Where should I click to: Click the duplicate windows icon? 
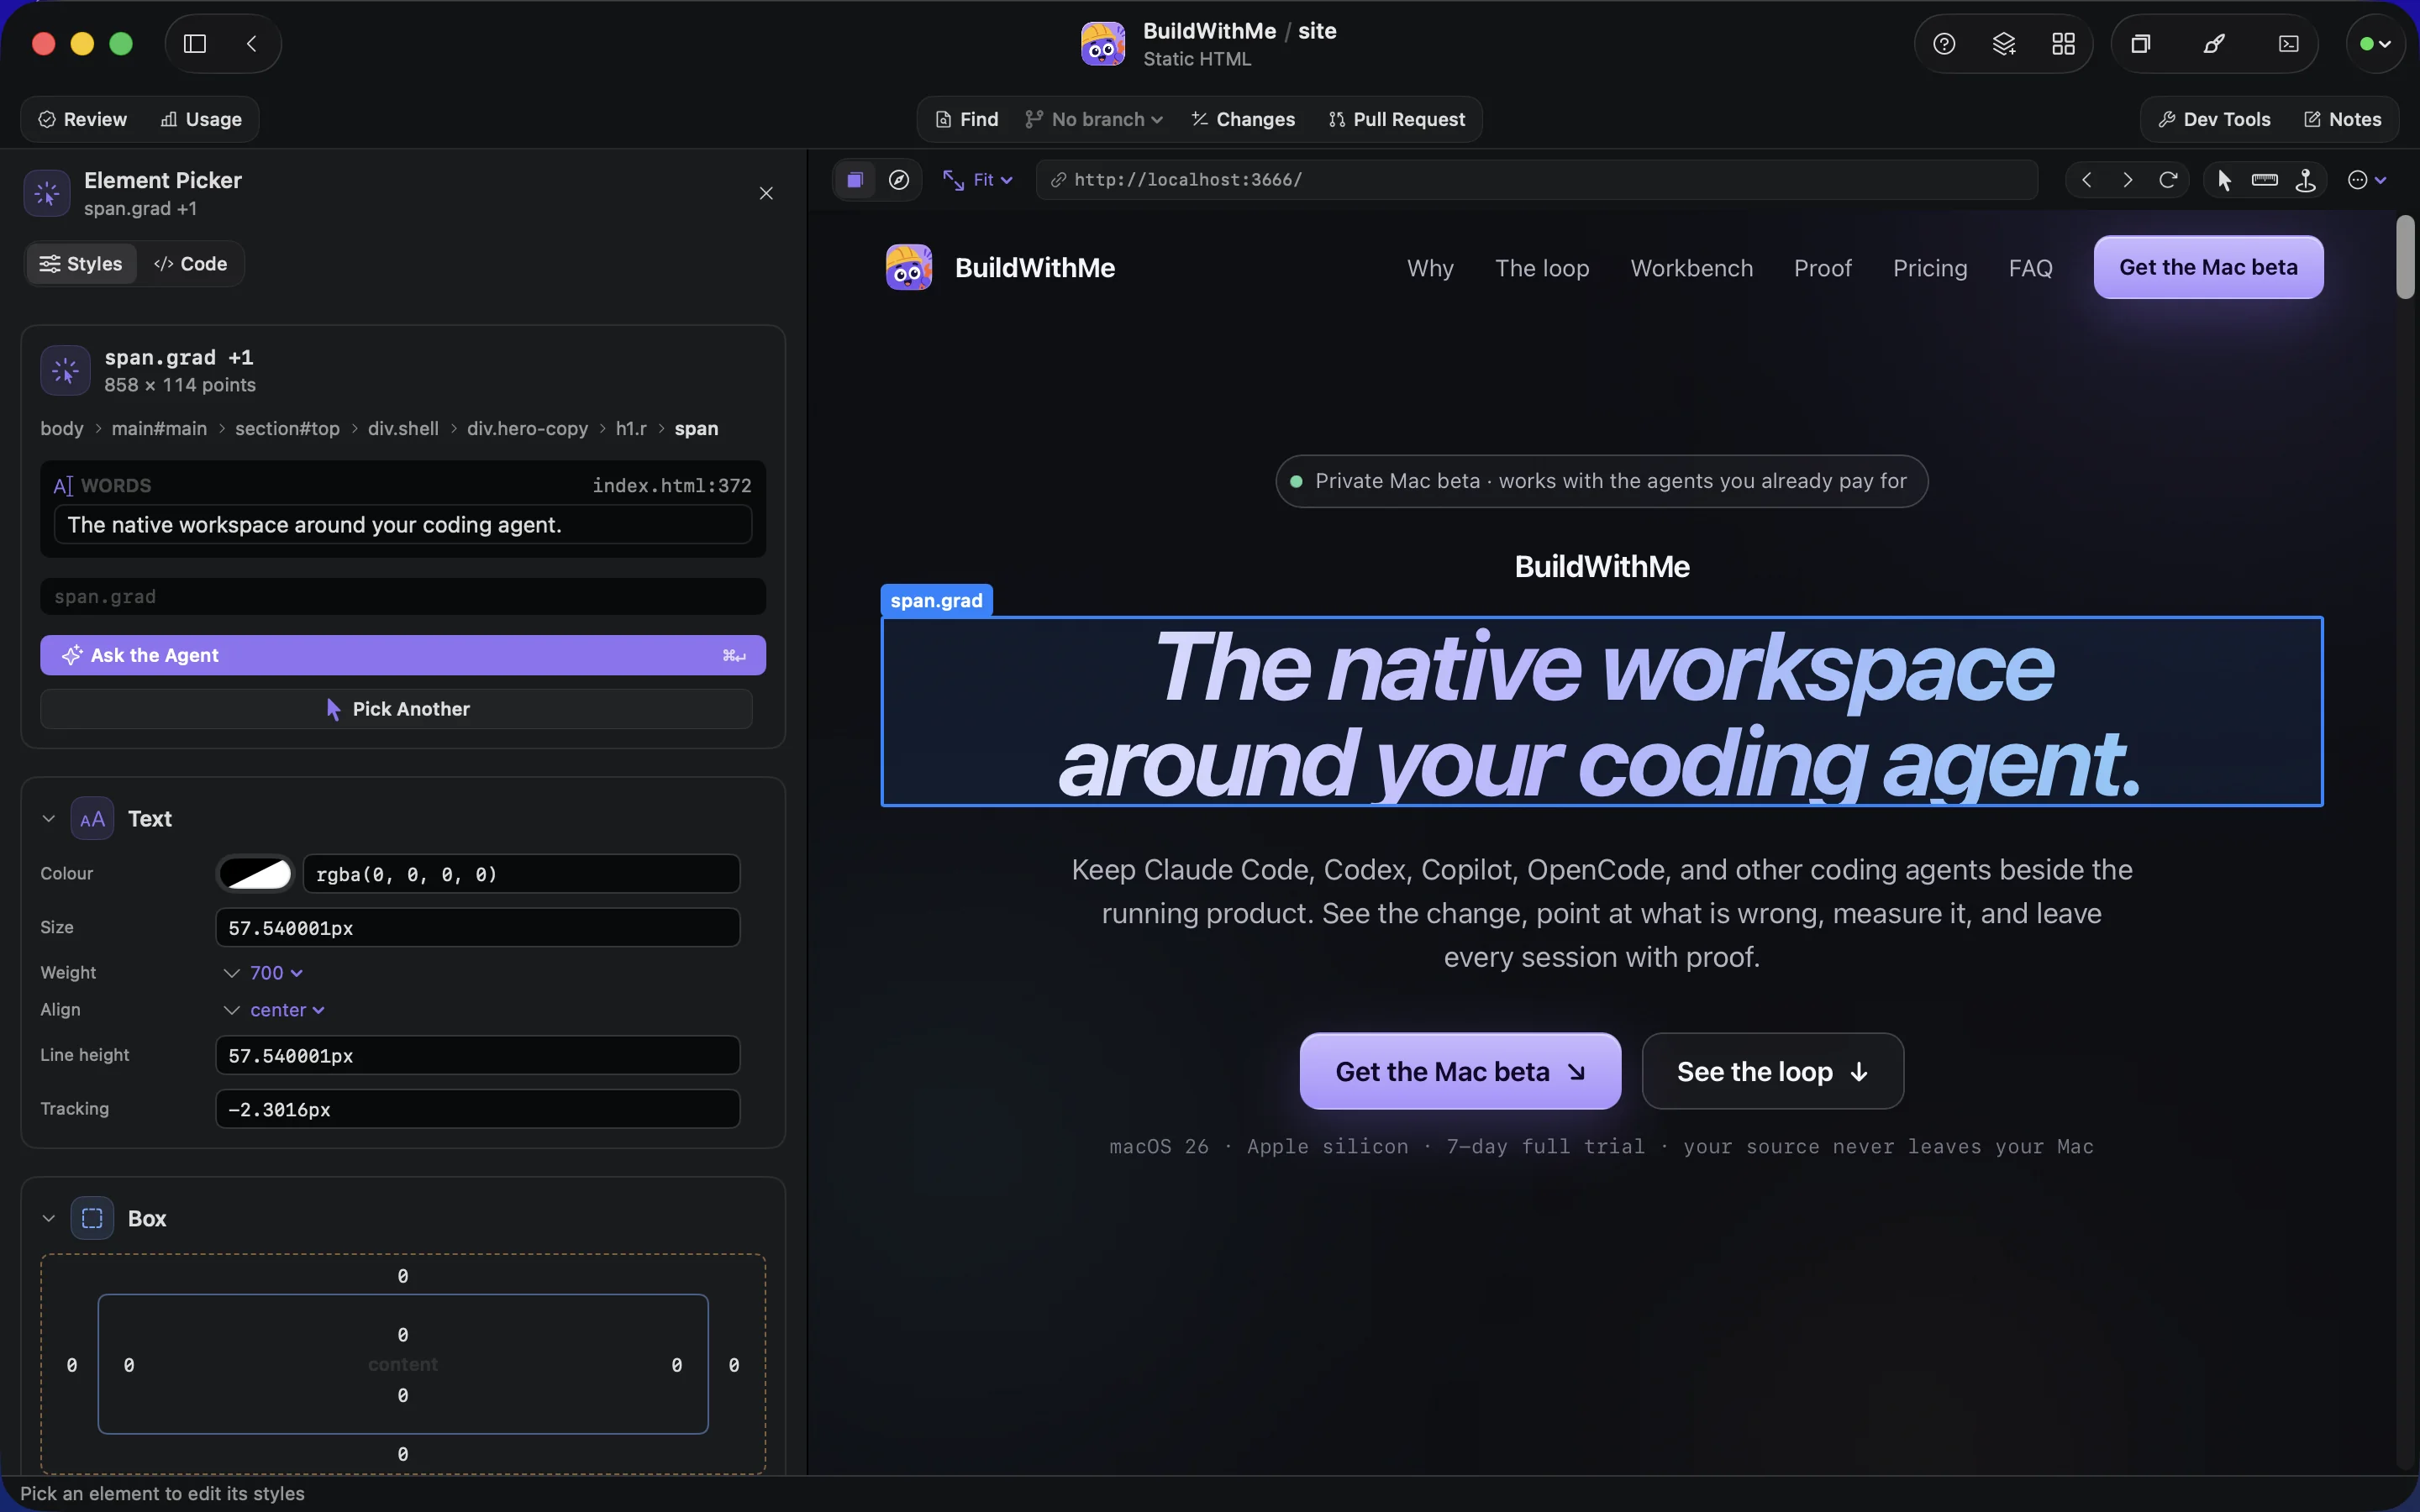[x=2140, y=44]
